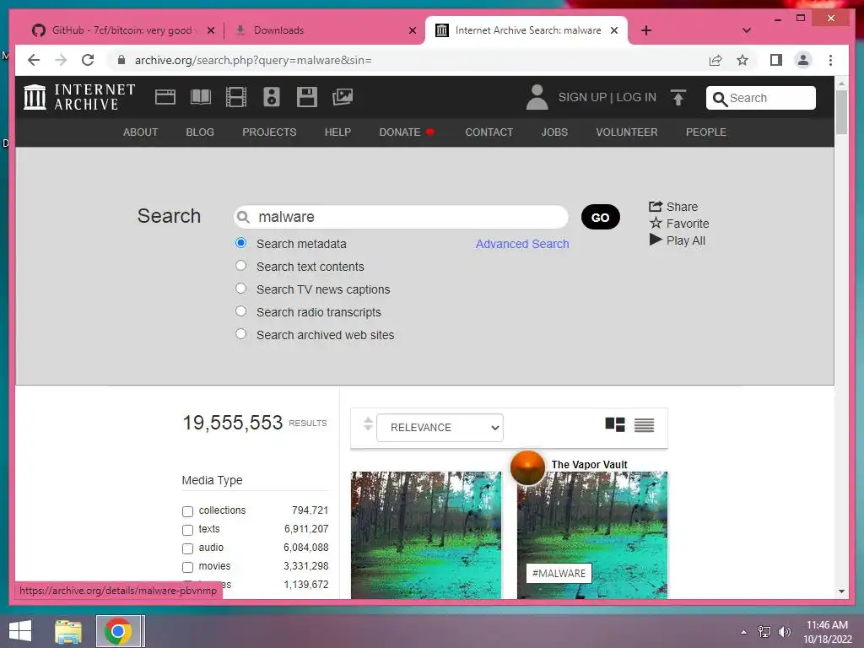Open the Texts book icon
The width and height of the screenshot is (864, 648).
click(201, 97)
